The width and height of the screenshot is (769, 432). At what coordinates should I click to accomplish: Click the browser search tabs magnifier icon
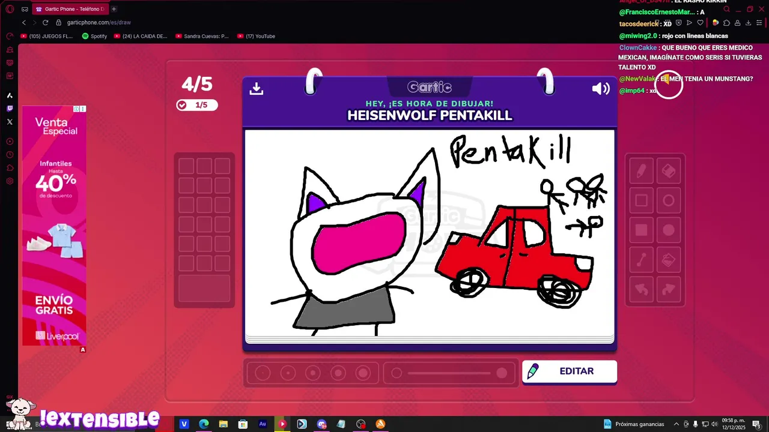pos(727,9)
